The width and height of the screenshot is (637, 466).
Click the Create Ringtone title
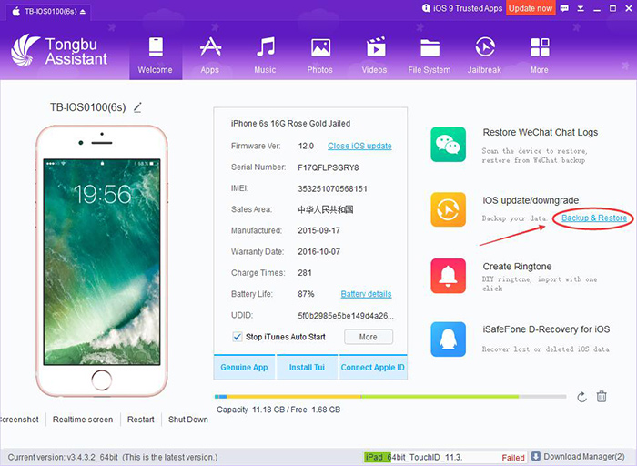517,267
